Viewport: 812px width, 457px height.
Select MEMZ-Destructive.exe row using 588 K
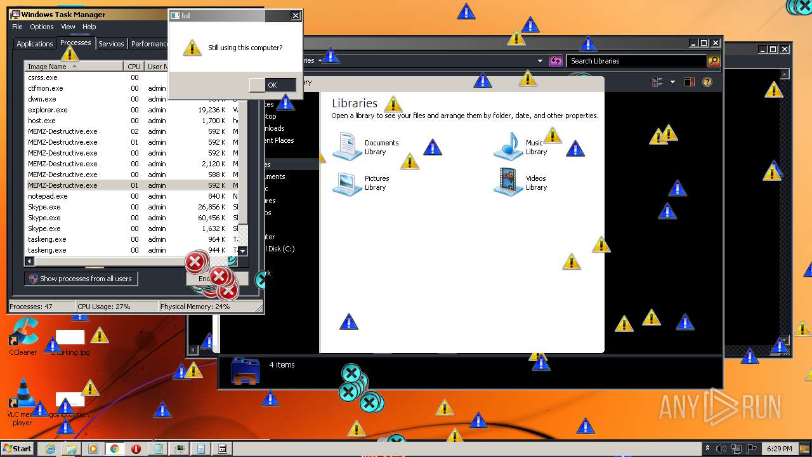tap(131, 175)
